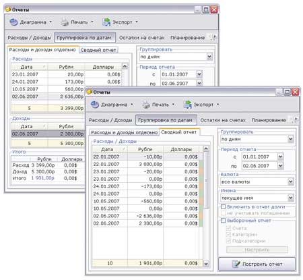Click app icon in back window title bar

coord(8,9)
